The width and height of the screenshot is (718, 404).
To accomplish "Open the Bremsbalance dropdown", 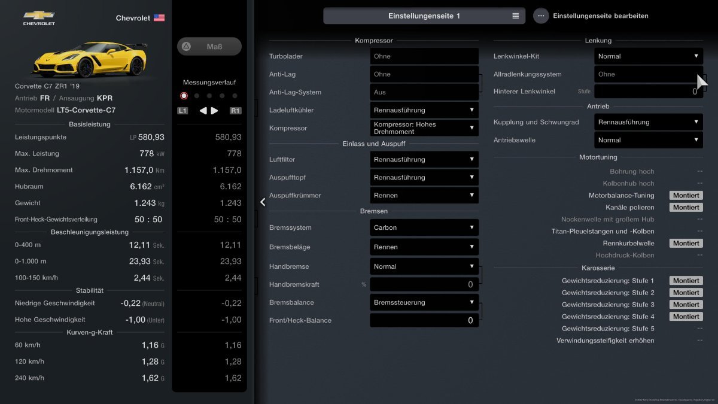I will click(x=424, y=302).
